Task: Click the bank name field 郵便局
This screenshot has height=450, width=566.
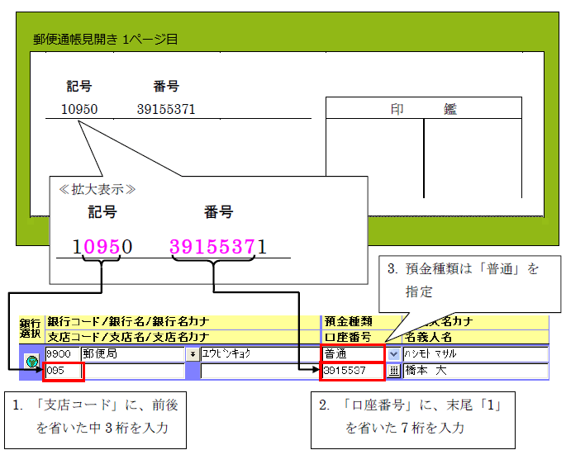Action: click(132, 353)
